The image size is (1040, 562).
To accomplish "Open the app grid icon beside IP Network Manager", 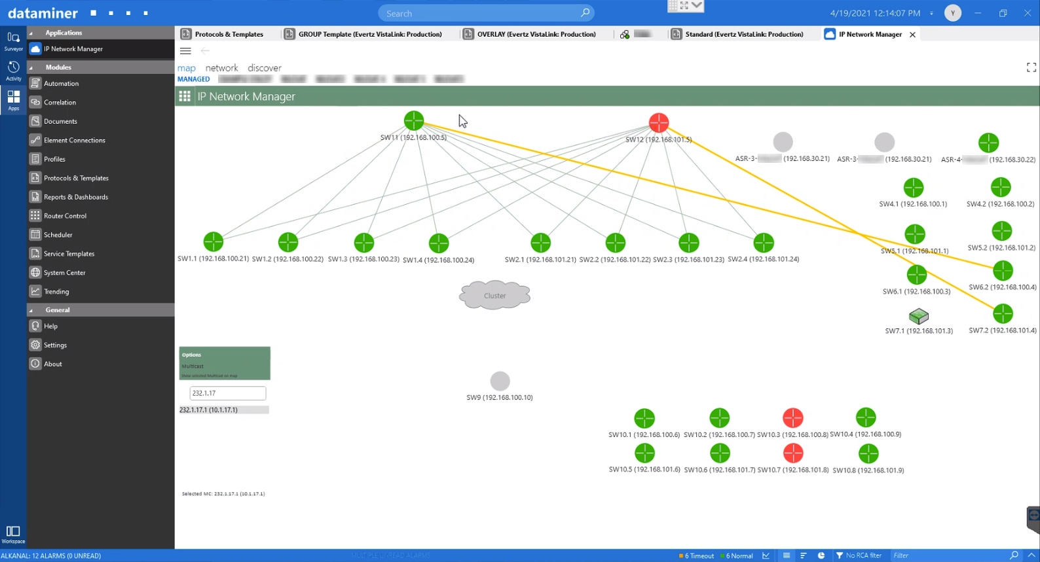I will click(x=185, y=96).
